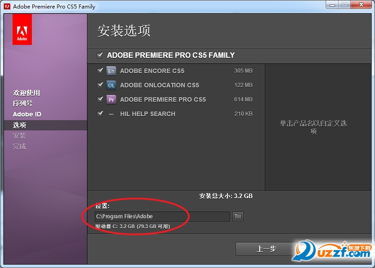Screen dimensions: 375x268
Task: Click the 614 MB size value
Action: pos(243,99)
